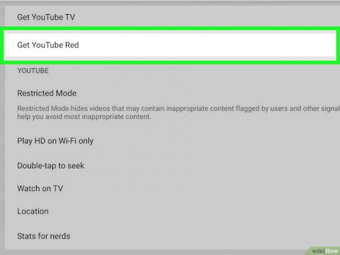Open Restricted Mode setting
The height and width of the screenshot is (255, 340).
(x=47, y=93)
